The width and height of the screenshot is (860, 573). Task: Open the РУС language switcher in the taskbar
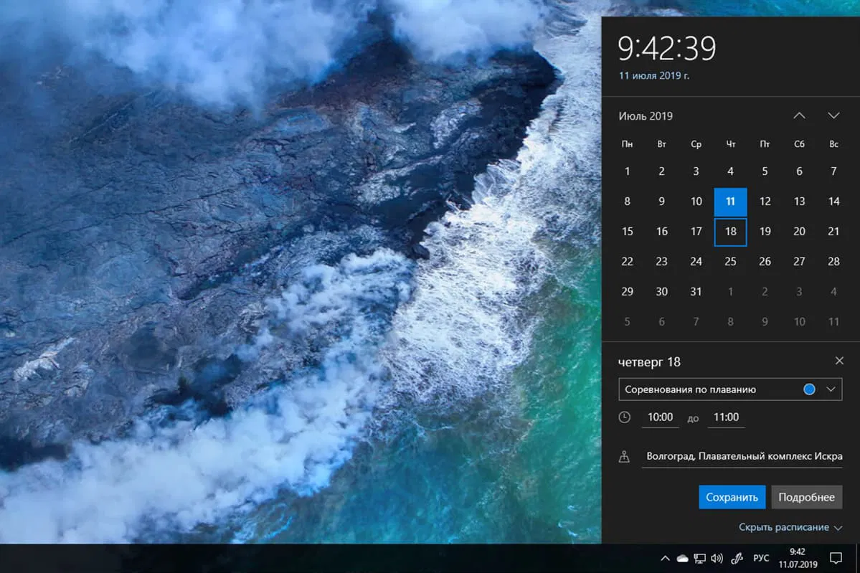pyautogui.click(x=760, y=557)
